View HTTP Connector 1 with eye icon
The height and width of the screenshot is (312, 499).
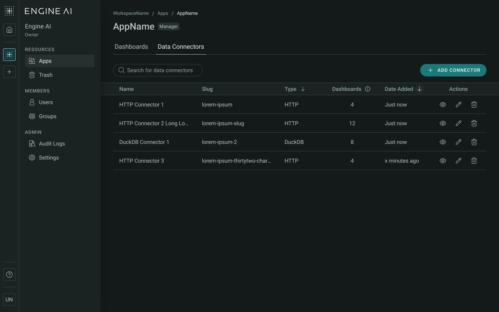(443, 105)
